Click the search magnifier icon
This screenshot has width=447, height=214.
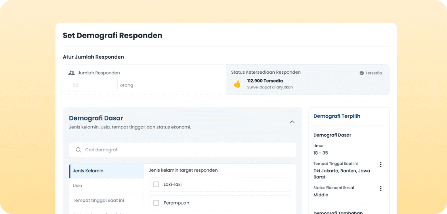(x=78, y=150)
